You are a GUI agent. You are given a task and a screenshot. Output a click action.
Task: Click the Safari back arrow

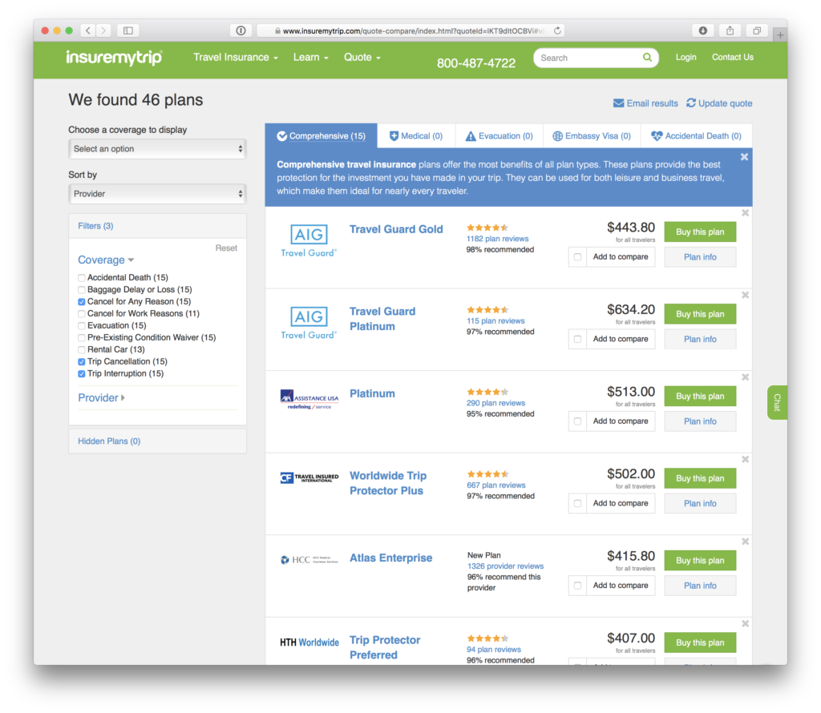88,30
